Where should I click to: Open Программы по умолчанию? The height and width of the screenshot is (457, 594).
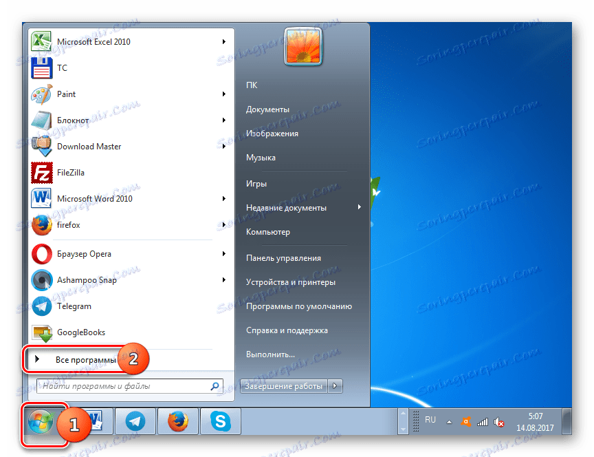click(299, 306)
